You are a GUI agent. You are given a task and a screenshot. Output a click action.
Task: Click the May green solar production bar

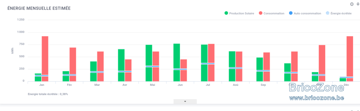click(149, 63)
